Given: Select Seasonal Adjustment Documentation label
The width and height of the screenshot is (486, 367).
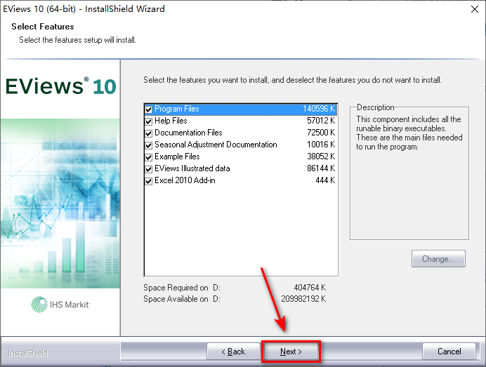Looking at the screenshot, I should [x=216, y=145].
